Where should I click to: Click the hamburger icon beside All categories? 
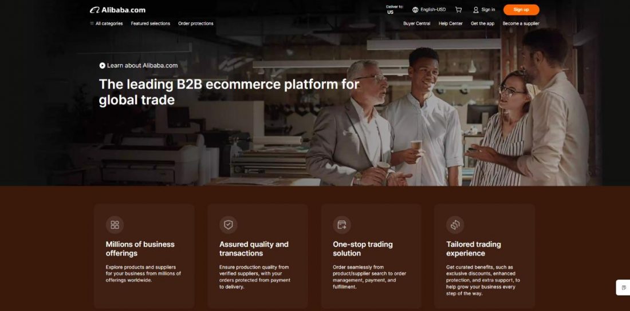tap(92, 23)
